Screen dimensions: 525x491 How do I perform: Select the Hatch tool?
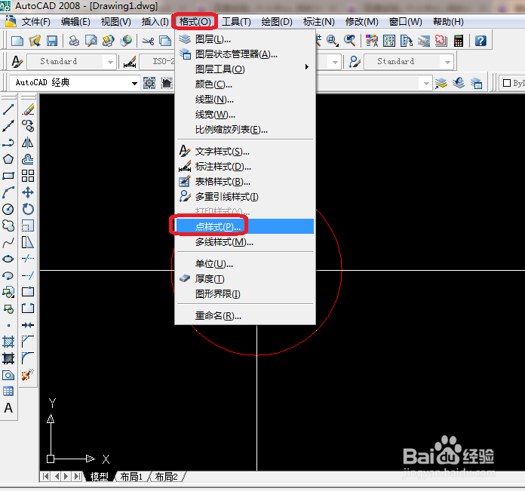[8, 342]
